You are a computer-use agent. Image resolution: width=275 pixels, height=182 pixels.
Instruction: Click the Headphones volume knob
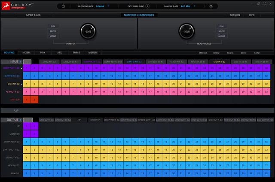click(x=186, y=31)
